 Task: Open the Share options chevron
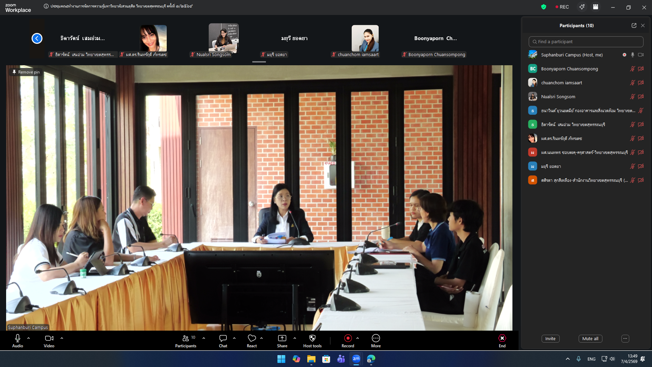pos(295,338)
